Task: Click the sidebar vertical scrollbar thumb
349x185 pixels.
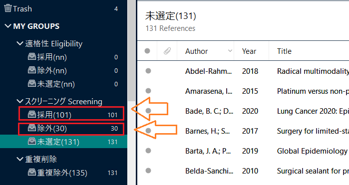Action: (x=131, y=50)
